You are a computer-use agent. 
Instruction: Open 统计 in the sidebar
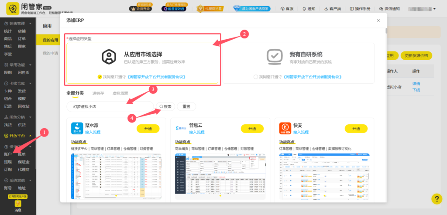click(8, 31)
